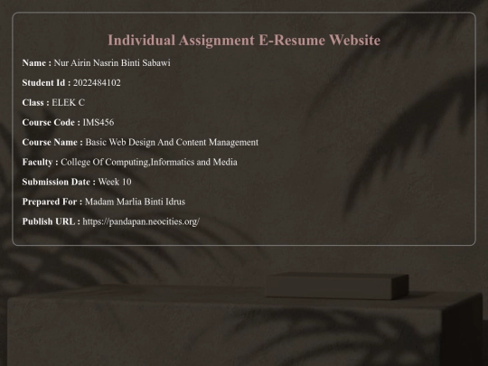The image size is (488, 366).
Task: Click the class value ELEK C
Action: [x=68, y=103]
